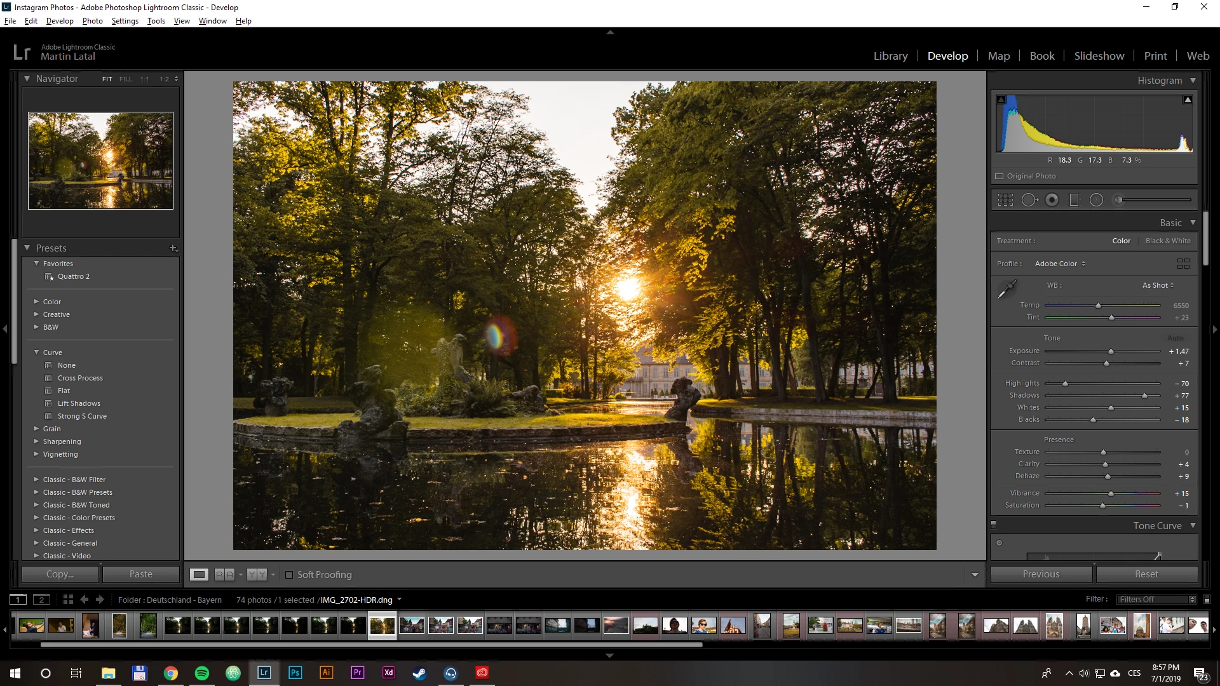Expand the Grain presets folder

tap(37, 429)
